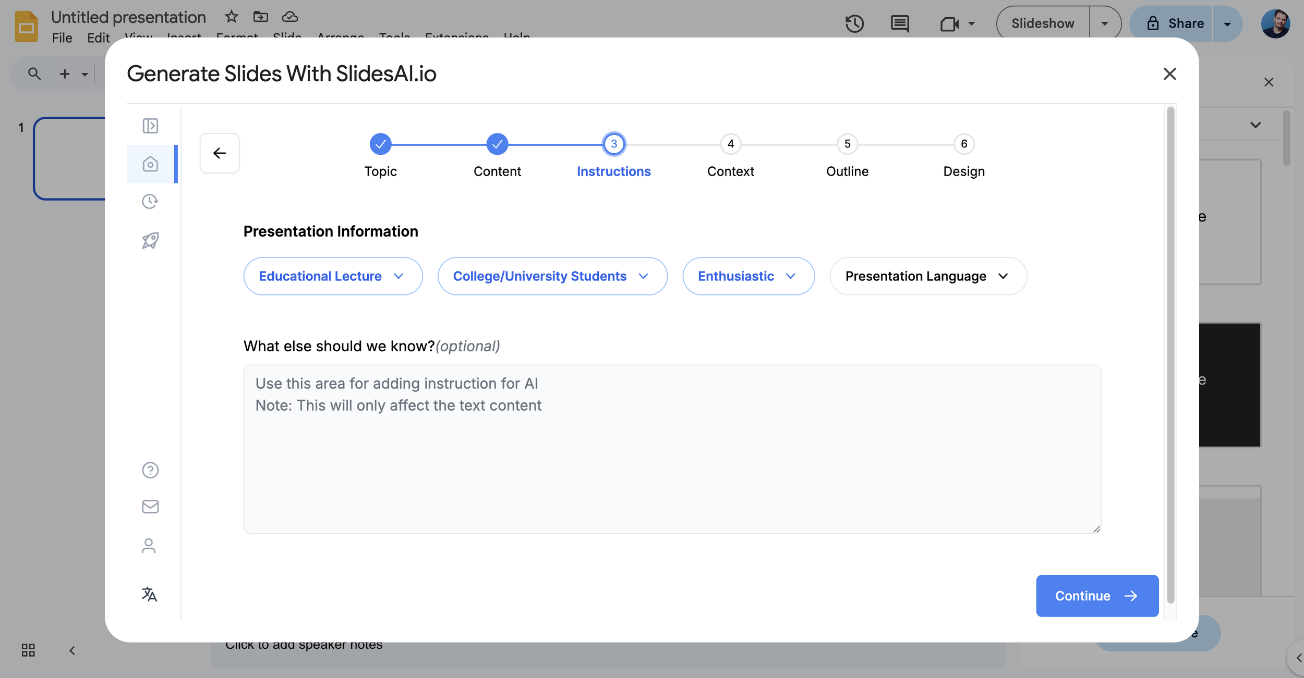
Task: Open the Presentation Language dropdown
Action: click(928, 276)
